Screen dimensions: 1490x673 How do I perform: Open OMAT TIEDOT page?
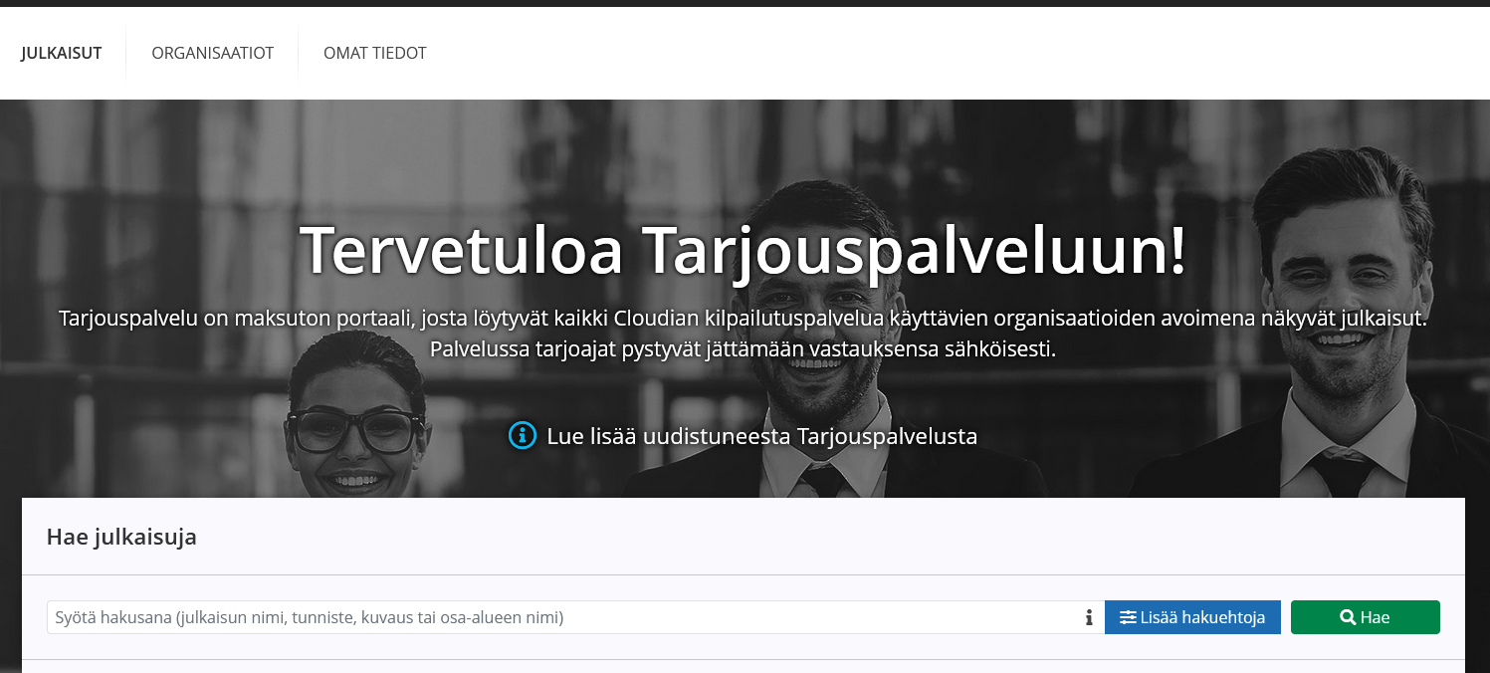click(x=375, y=53)
